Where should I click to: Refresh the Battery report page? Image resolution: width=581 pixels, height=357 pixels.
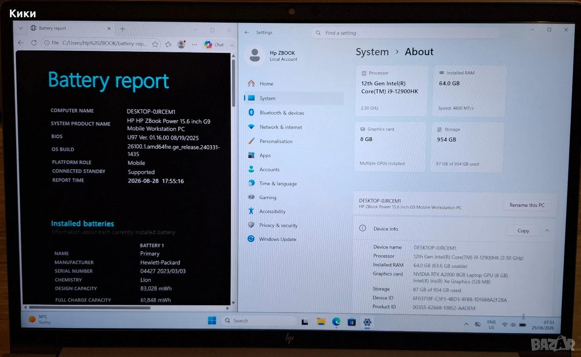pos(34,43)
